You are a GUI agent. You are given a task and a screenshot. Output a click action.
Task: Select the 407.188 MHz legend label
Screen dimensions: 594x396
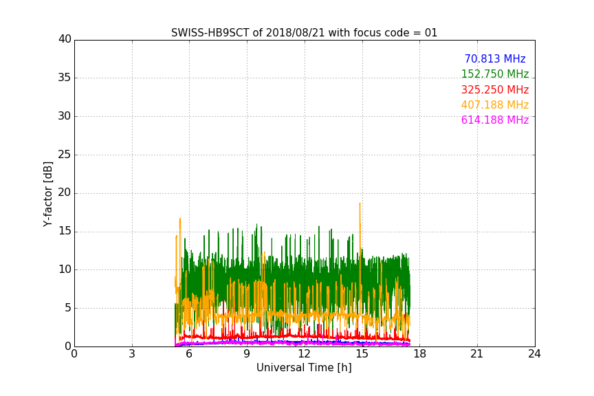(495, 104)
